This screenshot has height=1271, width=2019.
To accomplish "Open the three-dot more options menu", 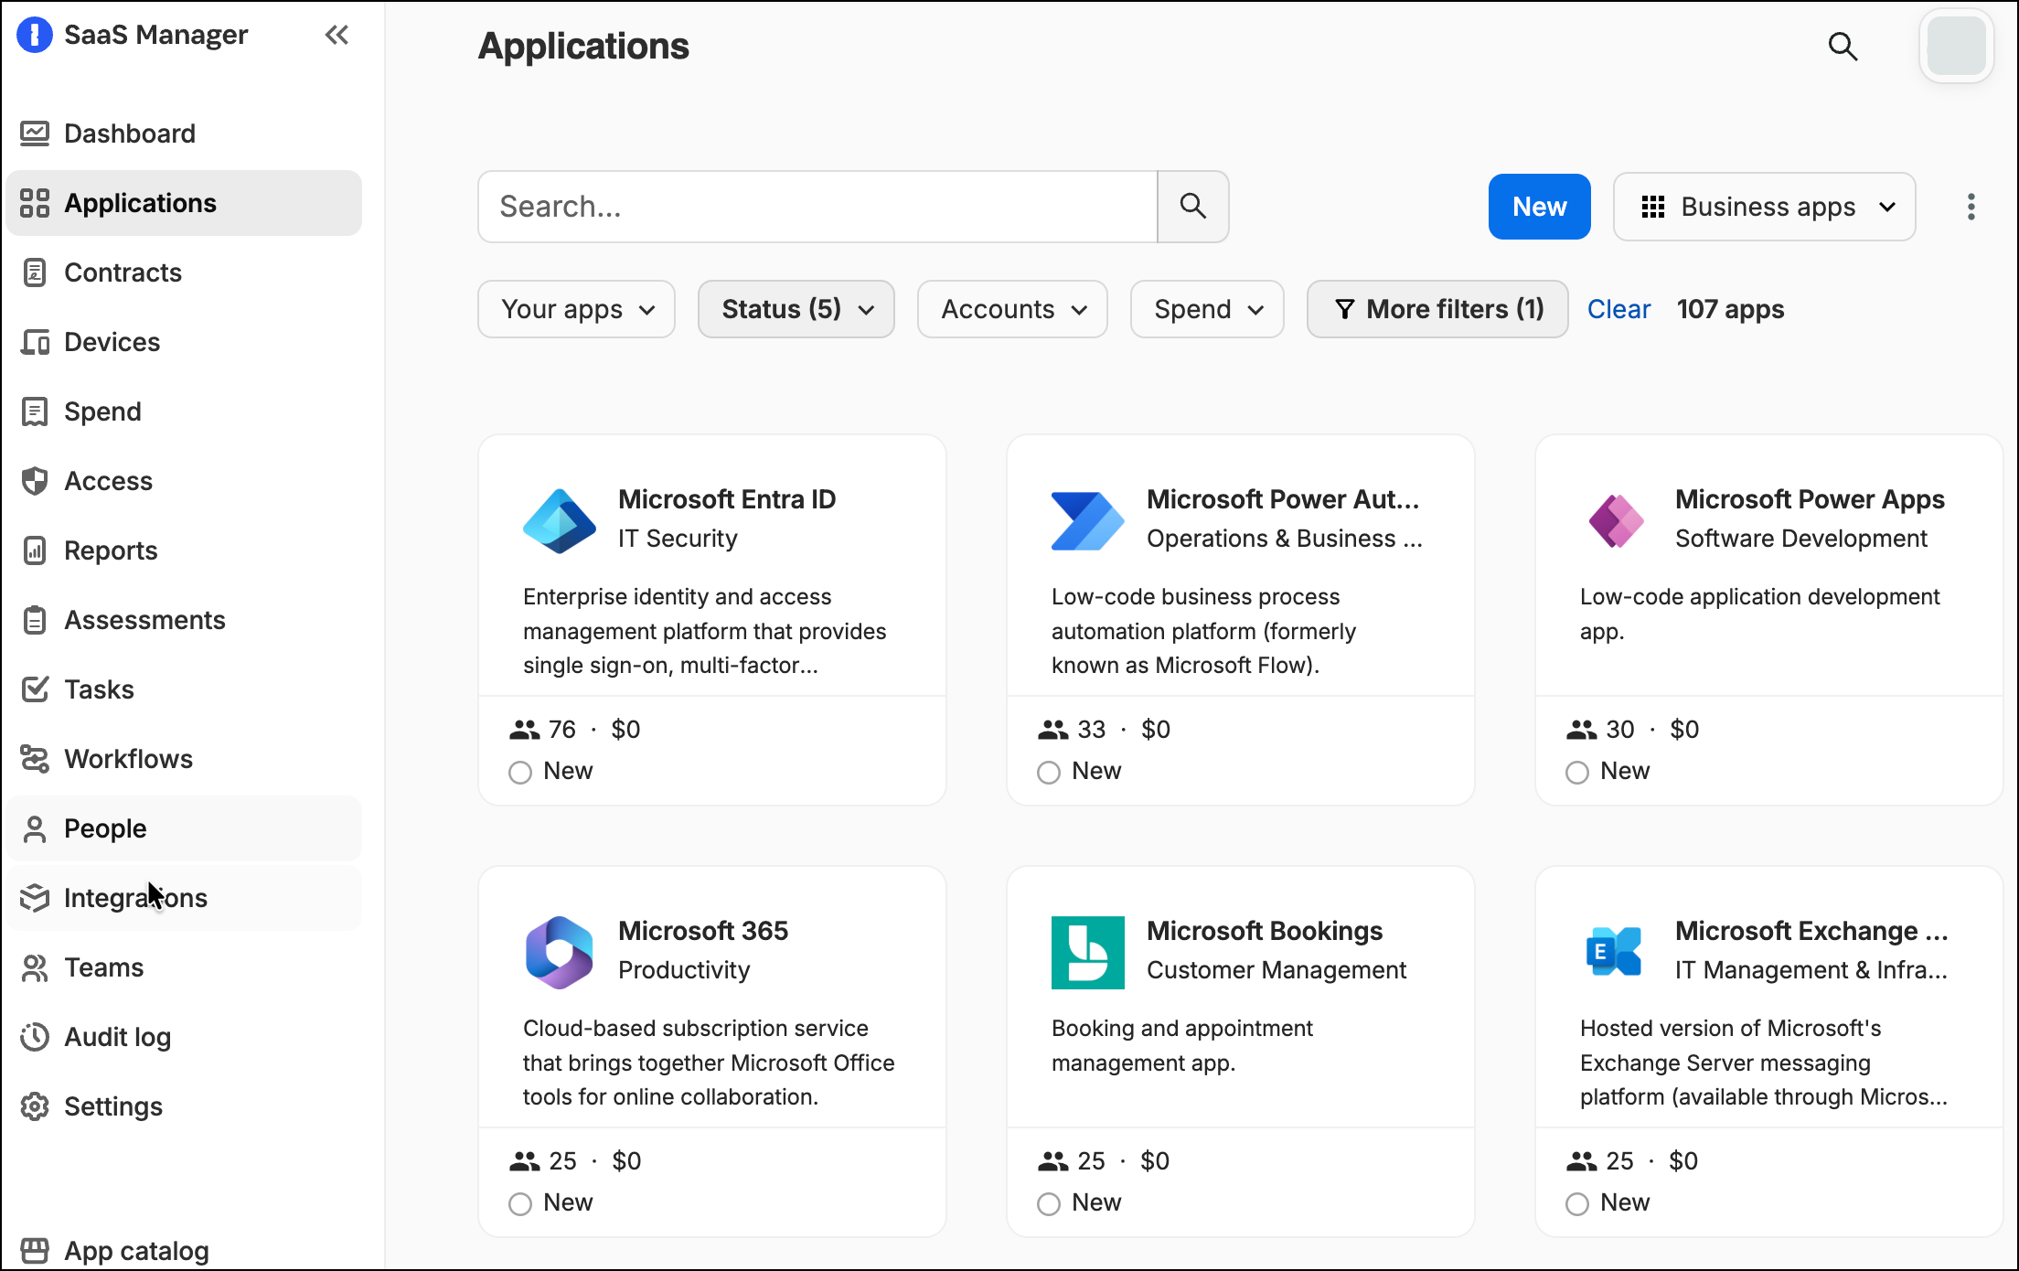I will pos(1971,207).
